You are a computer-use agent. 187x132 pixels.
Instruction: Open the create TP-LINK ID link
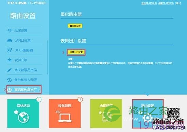pos(166,3)
